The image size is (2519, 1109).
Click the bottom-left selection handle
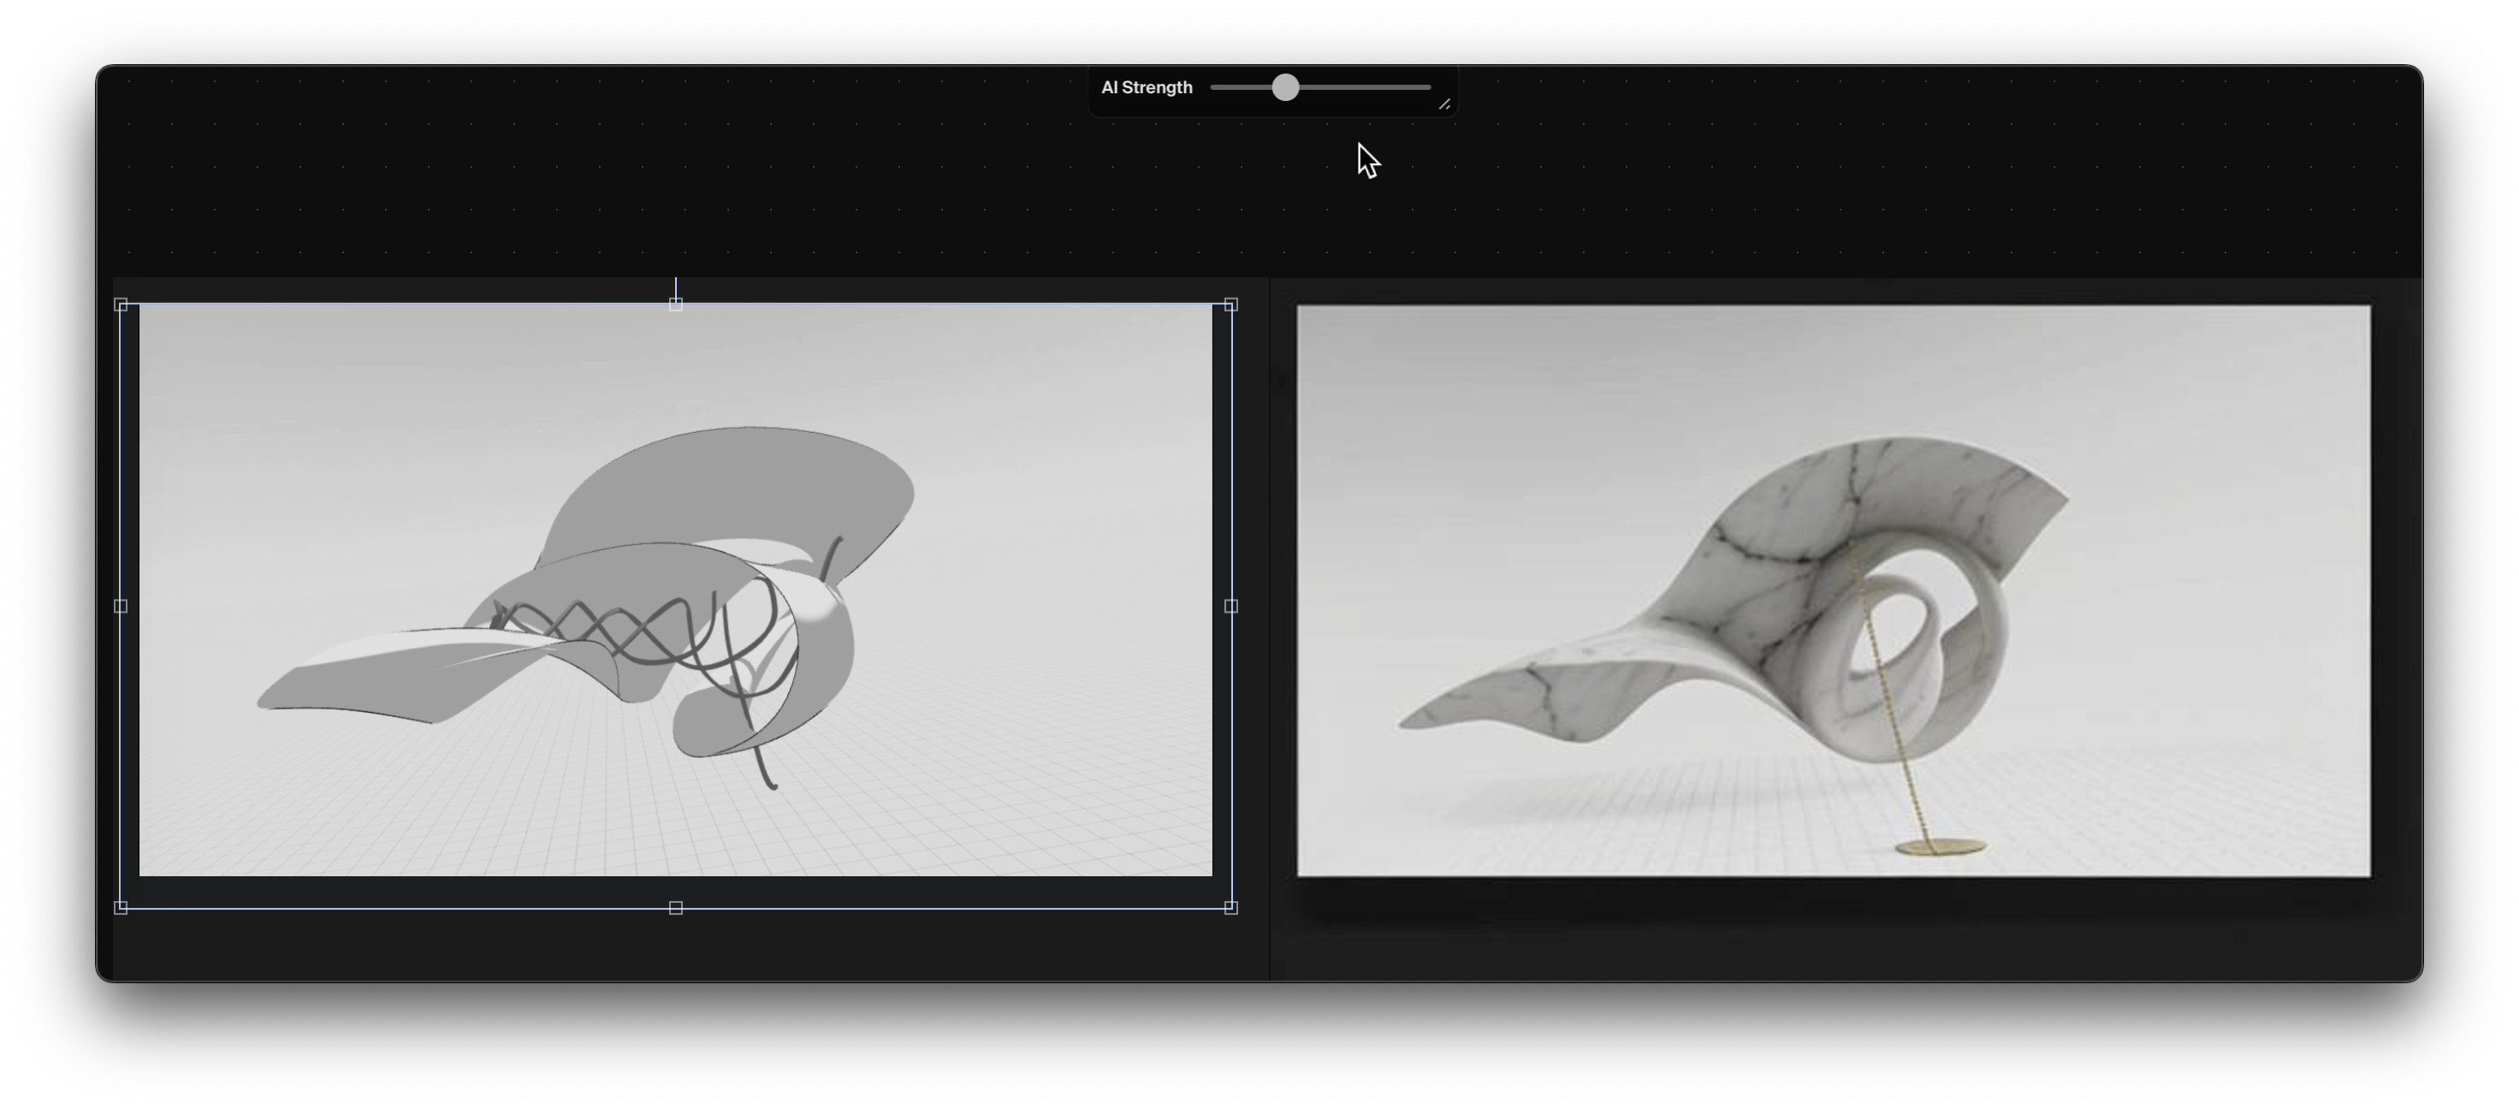122,908
